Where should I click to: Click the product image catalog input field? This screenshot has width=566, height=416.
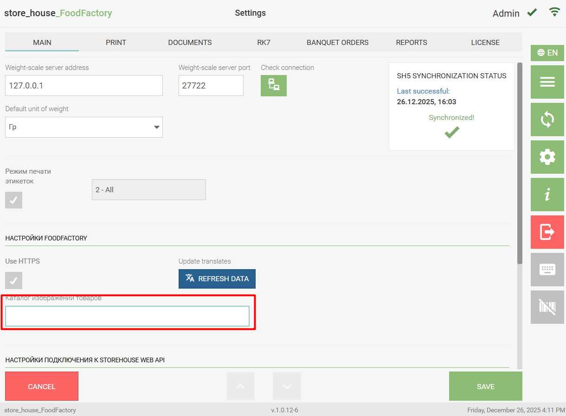pos(127,316)
